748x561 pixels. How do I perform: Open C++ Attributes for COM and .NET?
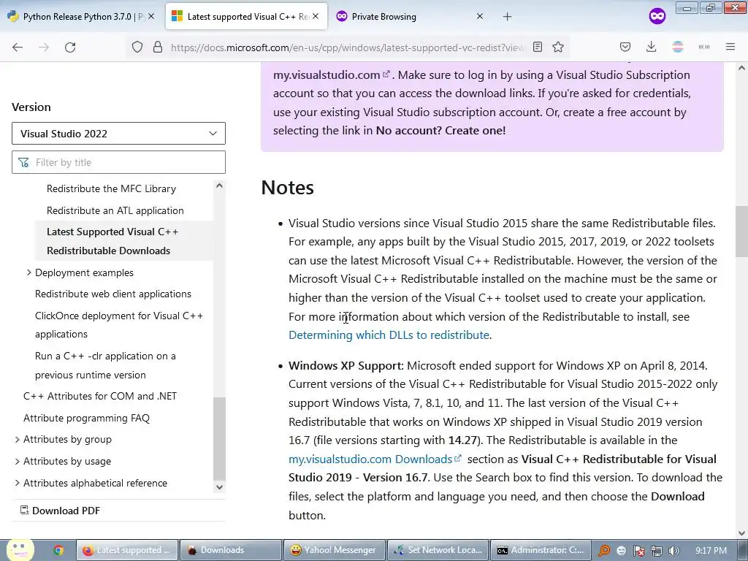point(100,396)
